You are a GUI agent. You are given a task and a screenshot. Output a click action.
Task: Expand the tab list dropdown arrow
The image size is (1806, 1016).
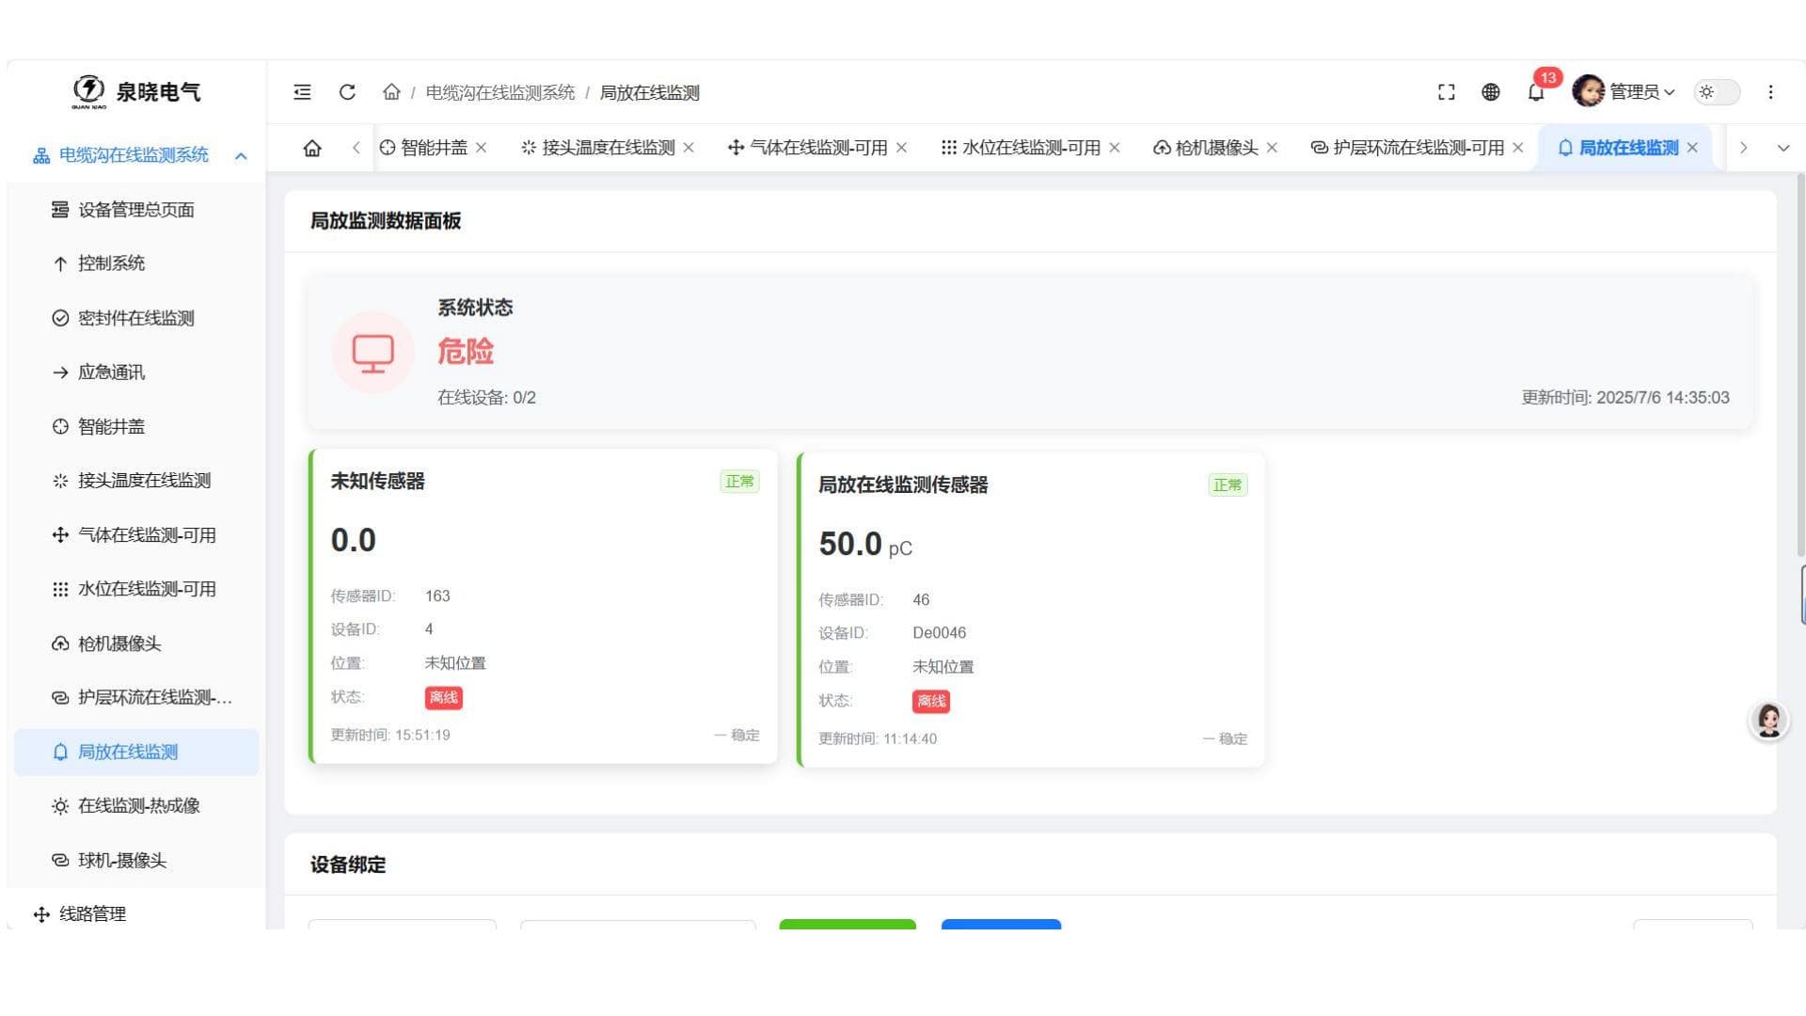coord(1782,148)
